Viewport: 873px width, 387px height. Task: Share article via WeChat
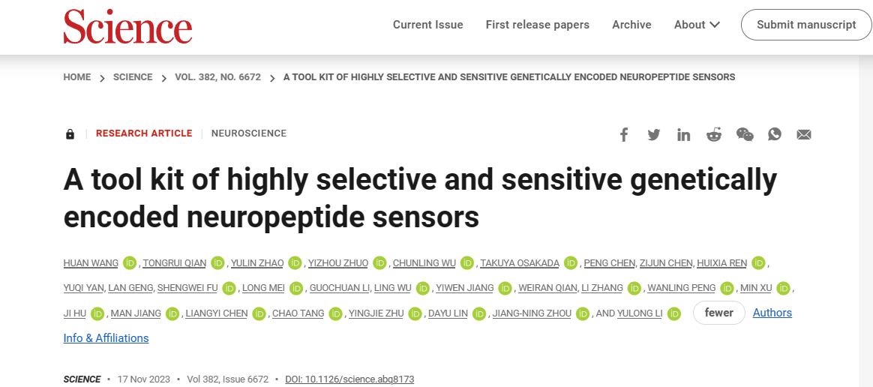[x=745, y=134]
